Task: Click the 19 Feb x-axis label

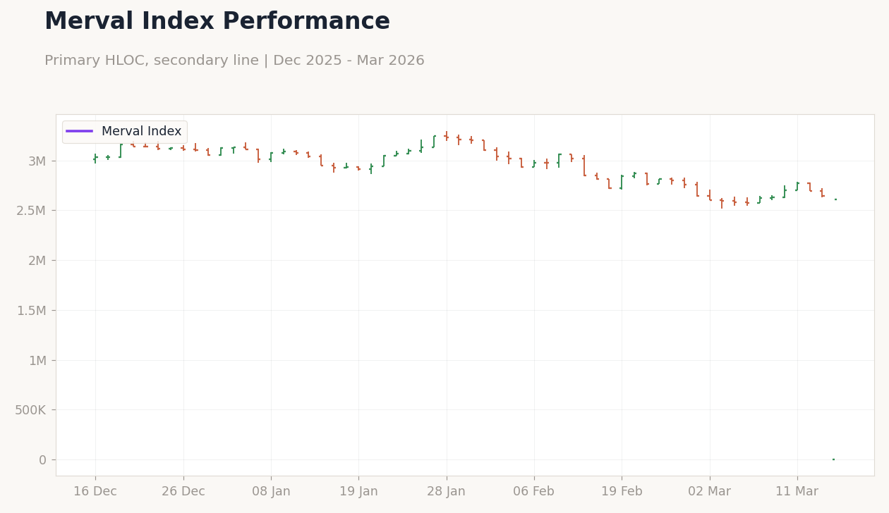Action: [622, 492]
